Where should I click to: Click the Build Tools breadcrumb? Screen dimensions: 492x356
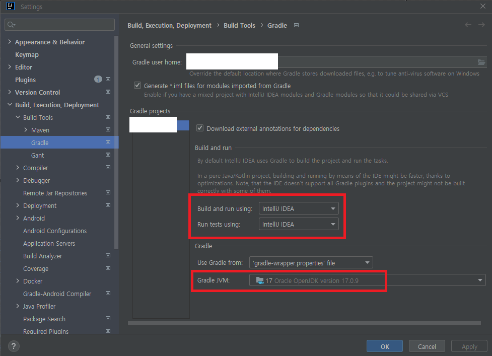pos(239,25)
